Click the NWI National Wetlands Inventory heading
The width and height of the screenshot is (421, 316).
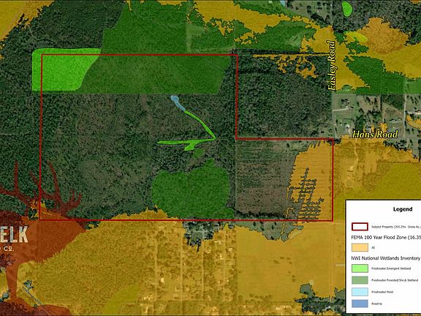pyautogui.click(x=386, y=258)
